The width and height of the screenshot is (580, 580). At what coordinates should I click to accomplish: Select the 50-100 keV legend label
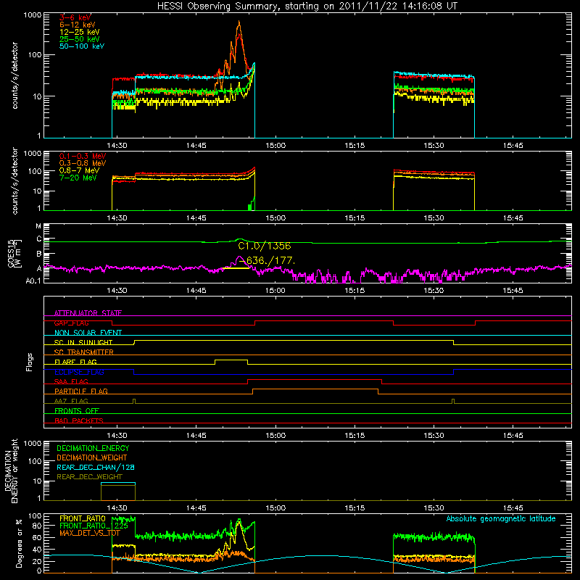(x=82, y=46)
